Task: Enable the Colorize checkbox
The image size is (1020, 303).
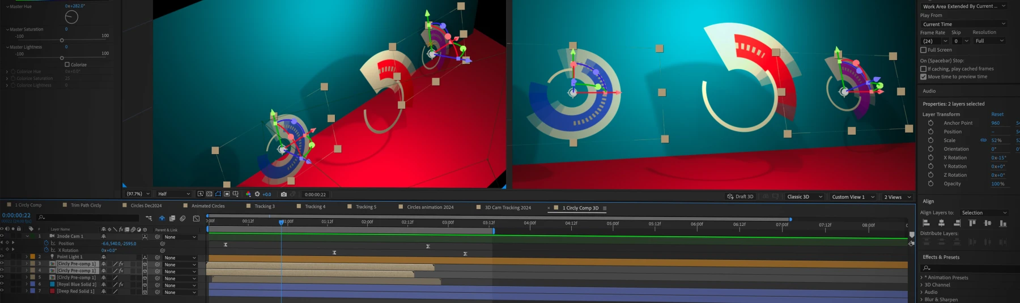Action: point(67,65)
